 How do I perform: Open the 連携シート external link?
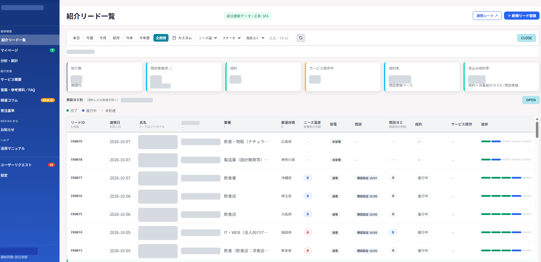pos(487,16)
